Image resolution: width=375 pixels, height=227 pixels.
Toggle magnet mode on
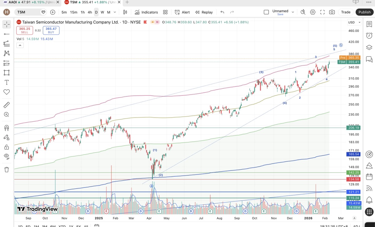(7, 128)
